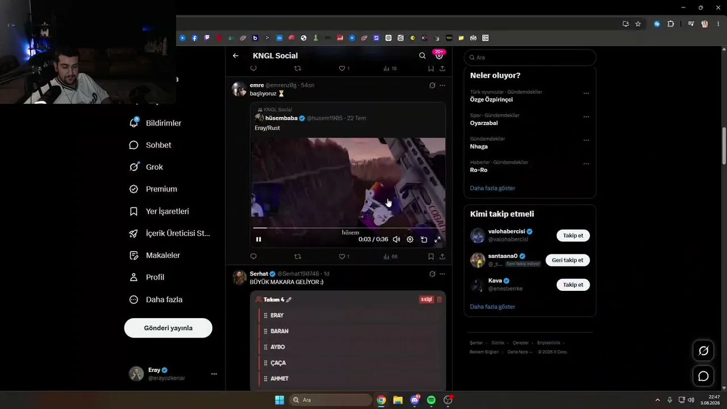Image resolution: width=727 pixels, height=409 pixels.
Task: Open Serhat's profile picture
Action: point(239,277)
